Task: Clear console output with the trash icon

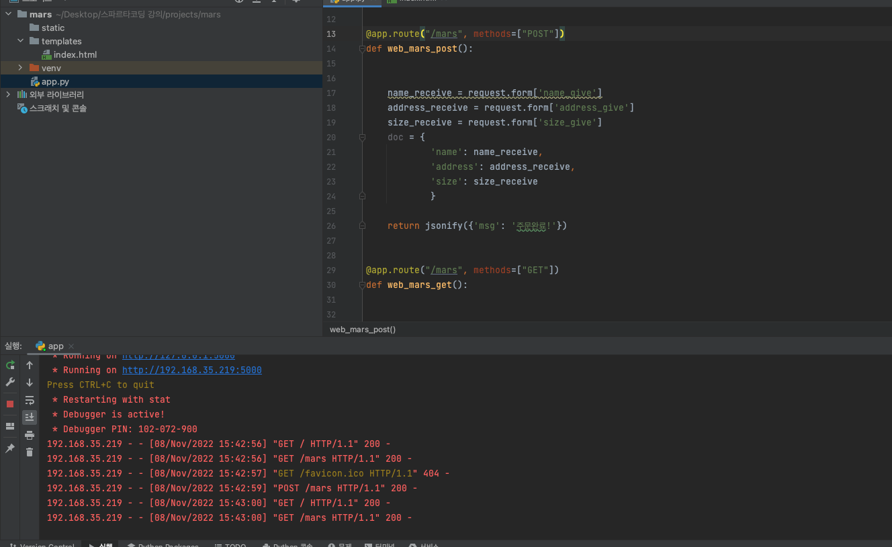Action: tap(30, 452)
